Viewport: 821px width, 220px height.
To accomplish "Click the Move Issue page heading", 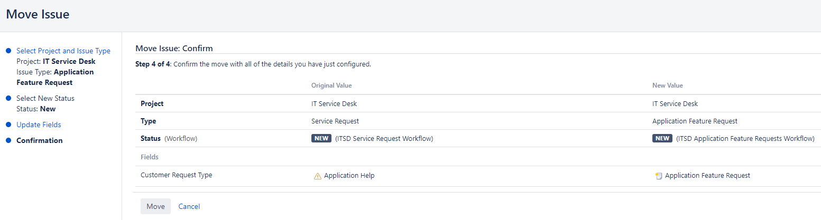I will tap(38, 14).
